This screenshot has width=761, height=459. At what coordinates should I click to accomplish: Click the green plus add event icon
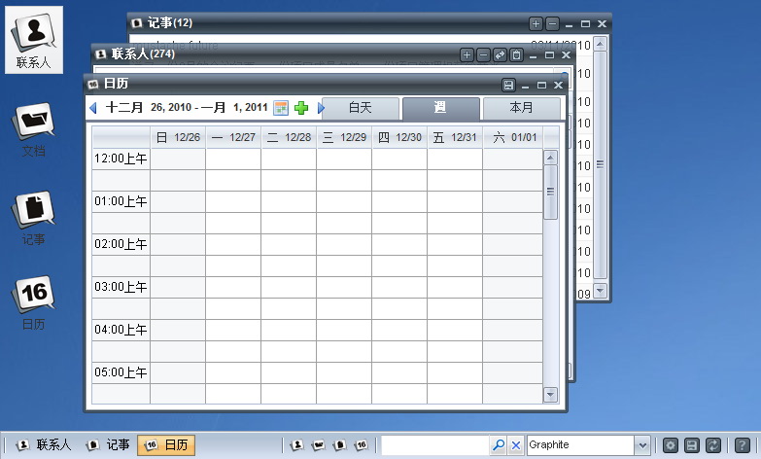pyautogui.click(x=301, y=108)
